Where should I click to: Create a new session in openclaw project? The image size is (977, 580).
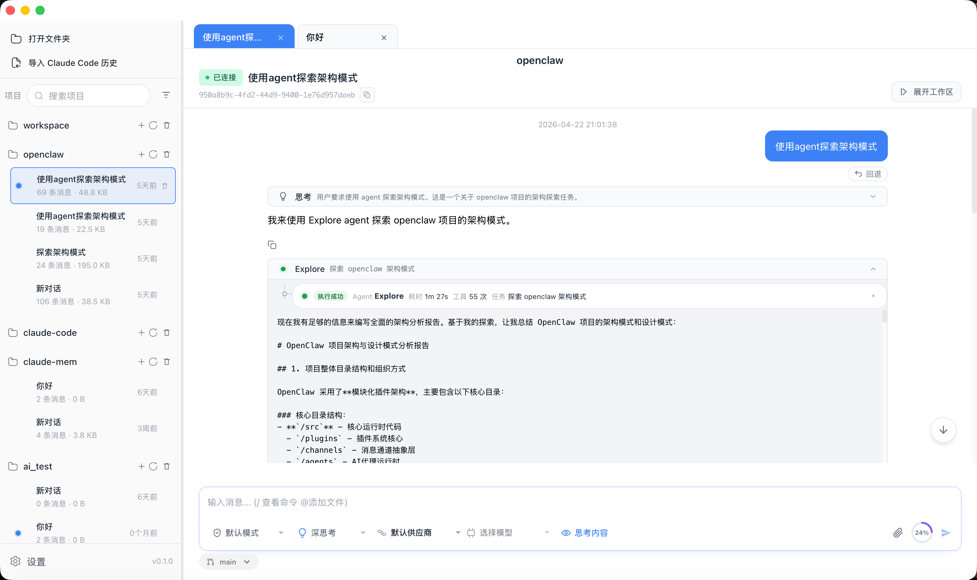(x=142, y=154)
